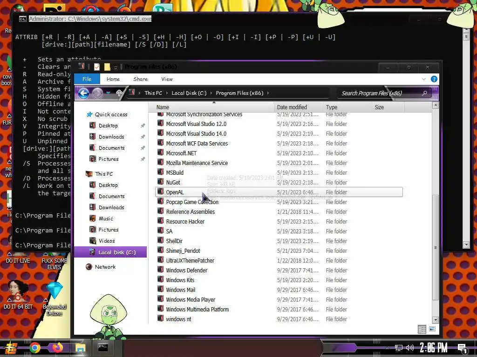The width and height of the screenshot is (477, 357).
Task: Open the recent locations dropdown arrow
Action: click(x=108, y=93)
